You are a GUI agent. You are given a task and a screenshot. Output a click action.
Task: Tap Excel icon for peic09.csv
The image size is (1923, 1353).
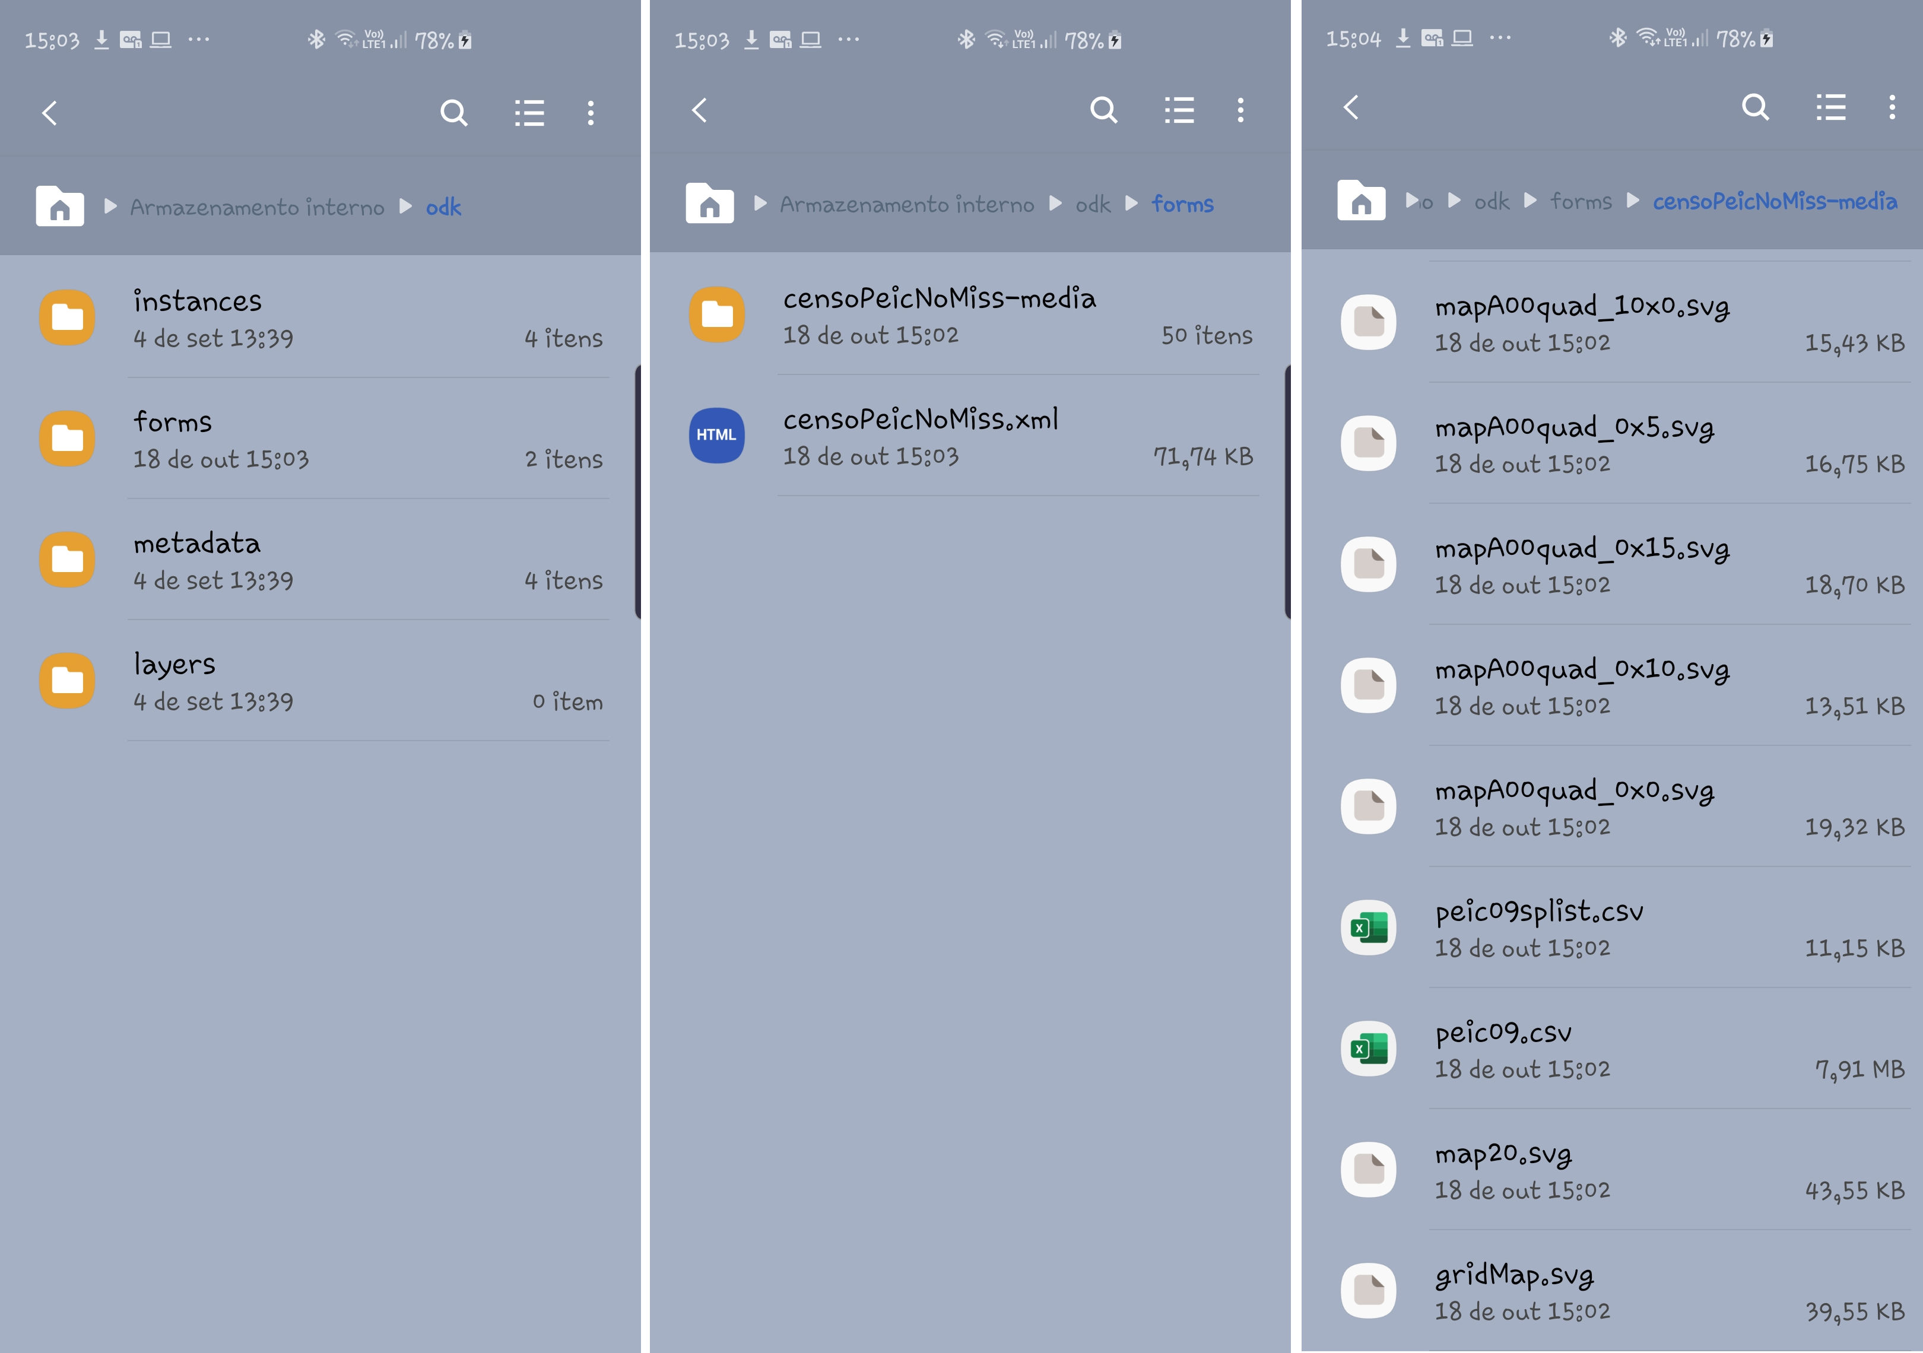(1367, 1048)
